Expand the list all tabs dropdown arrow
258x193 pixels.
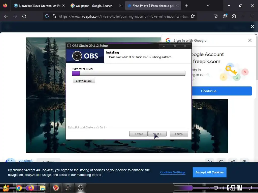[208, 6]
